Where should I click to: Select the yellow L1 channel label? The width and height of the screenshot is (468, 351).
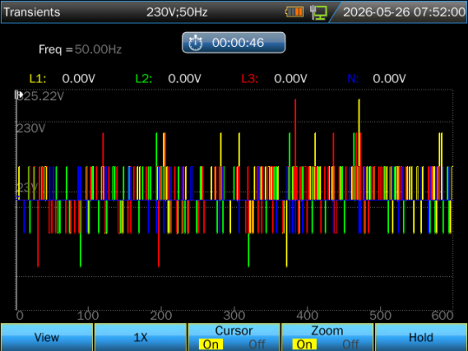click(37, 78)
